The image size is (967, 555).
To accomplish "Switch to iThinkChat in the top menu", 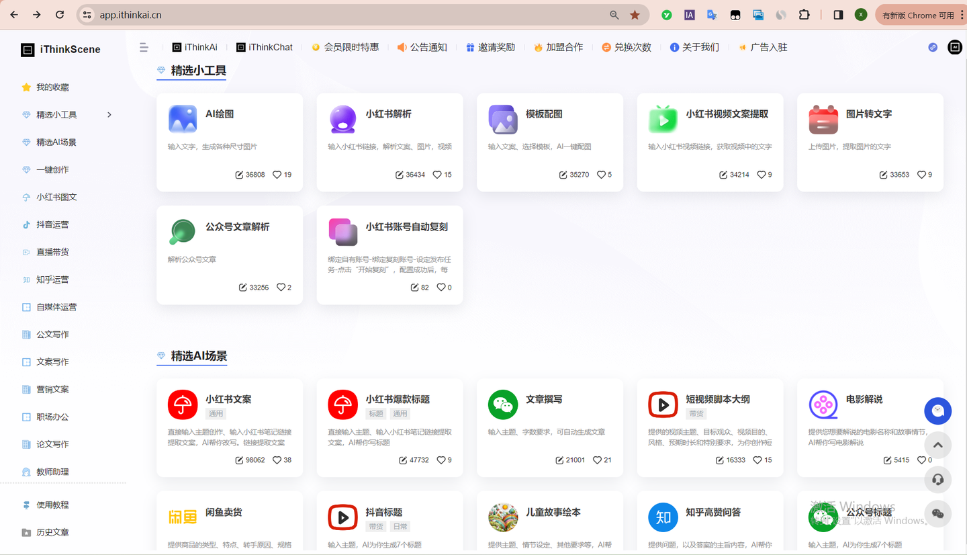I will click(265, 47).
